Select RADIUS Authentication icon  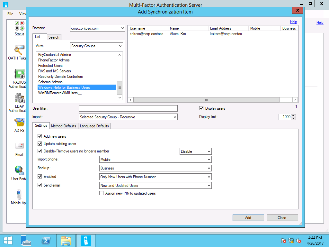19,74
